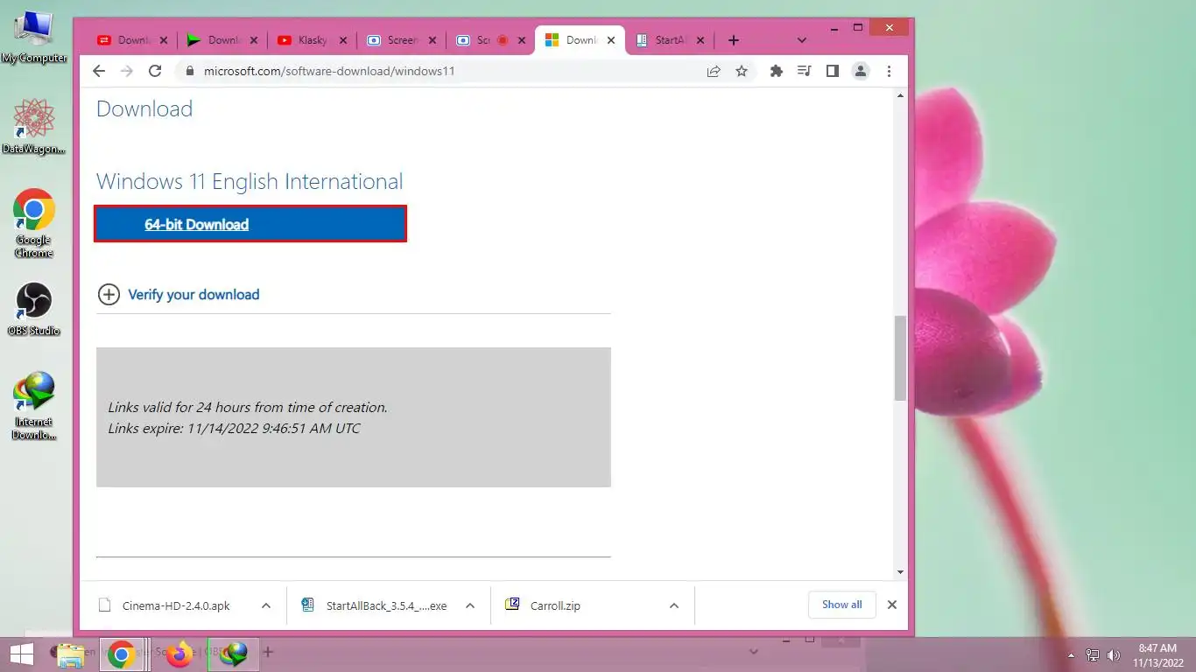Bookmark this page with the star icon
The width and height of the screenshot is (1196, 672).
pos(742,71)
